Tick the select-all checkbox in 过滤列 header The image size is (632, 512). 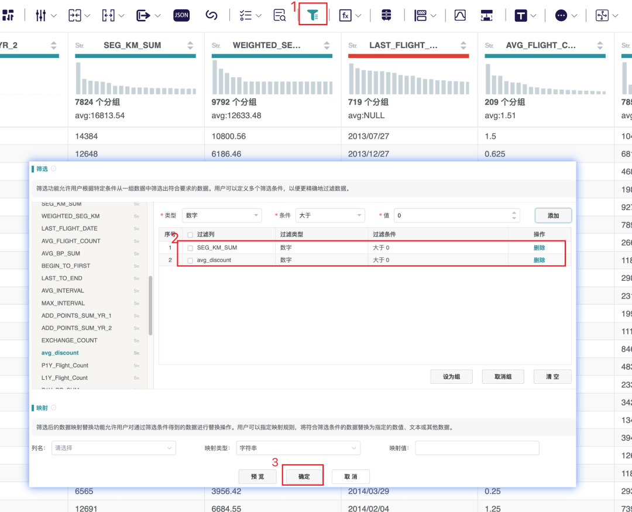pos(190,235)
